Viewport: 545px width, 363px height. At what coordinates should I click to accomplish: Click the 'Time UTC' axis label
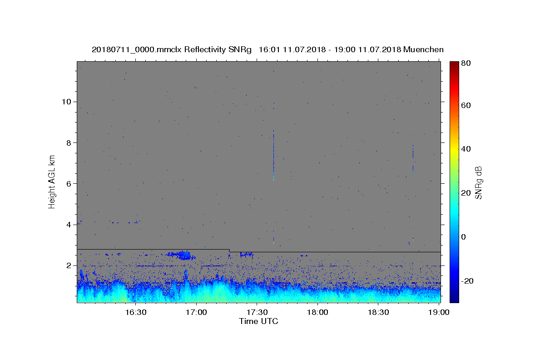pos(258,321)
